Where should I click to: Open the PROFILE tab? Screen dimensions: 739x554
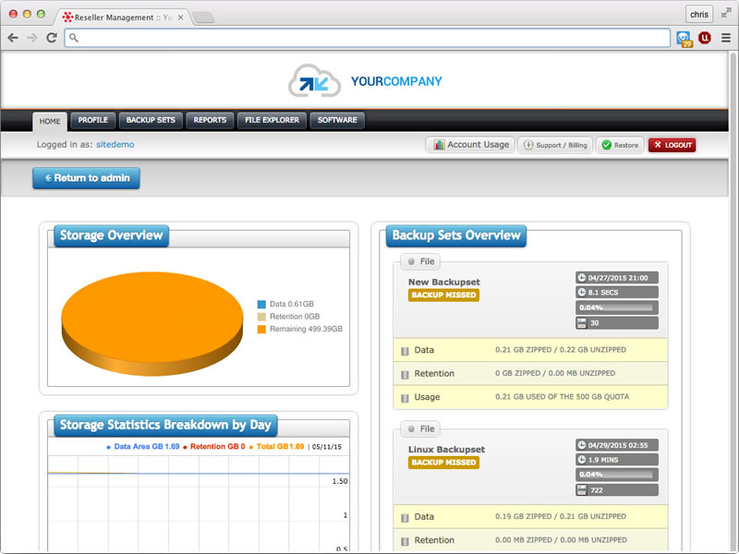93,120
